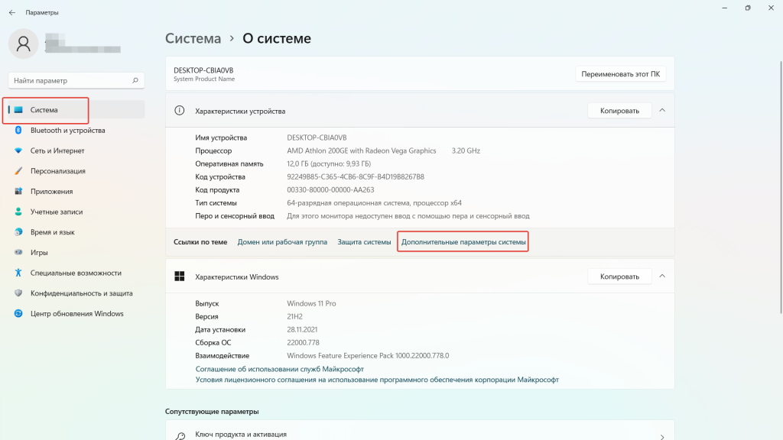Click the DESKTOP-CBIA0VB value next to Имя устройства
The image size is (783, 440).
(317, 137)
